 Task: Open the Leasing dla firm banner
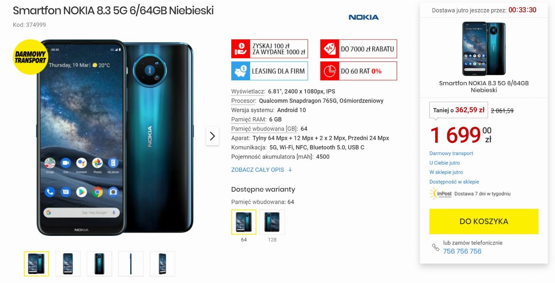click(x=270, y=71)
